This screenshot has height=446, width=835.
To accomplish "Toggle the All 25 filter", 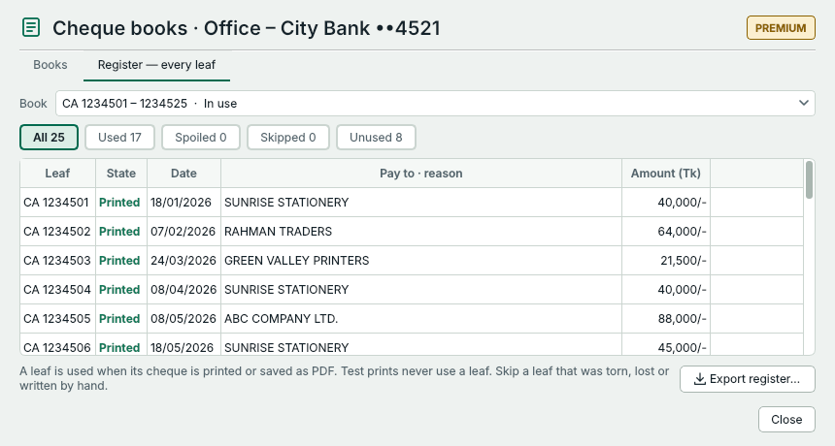I will (49, 137).
